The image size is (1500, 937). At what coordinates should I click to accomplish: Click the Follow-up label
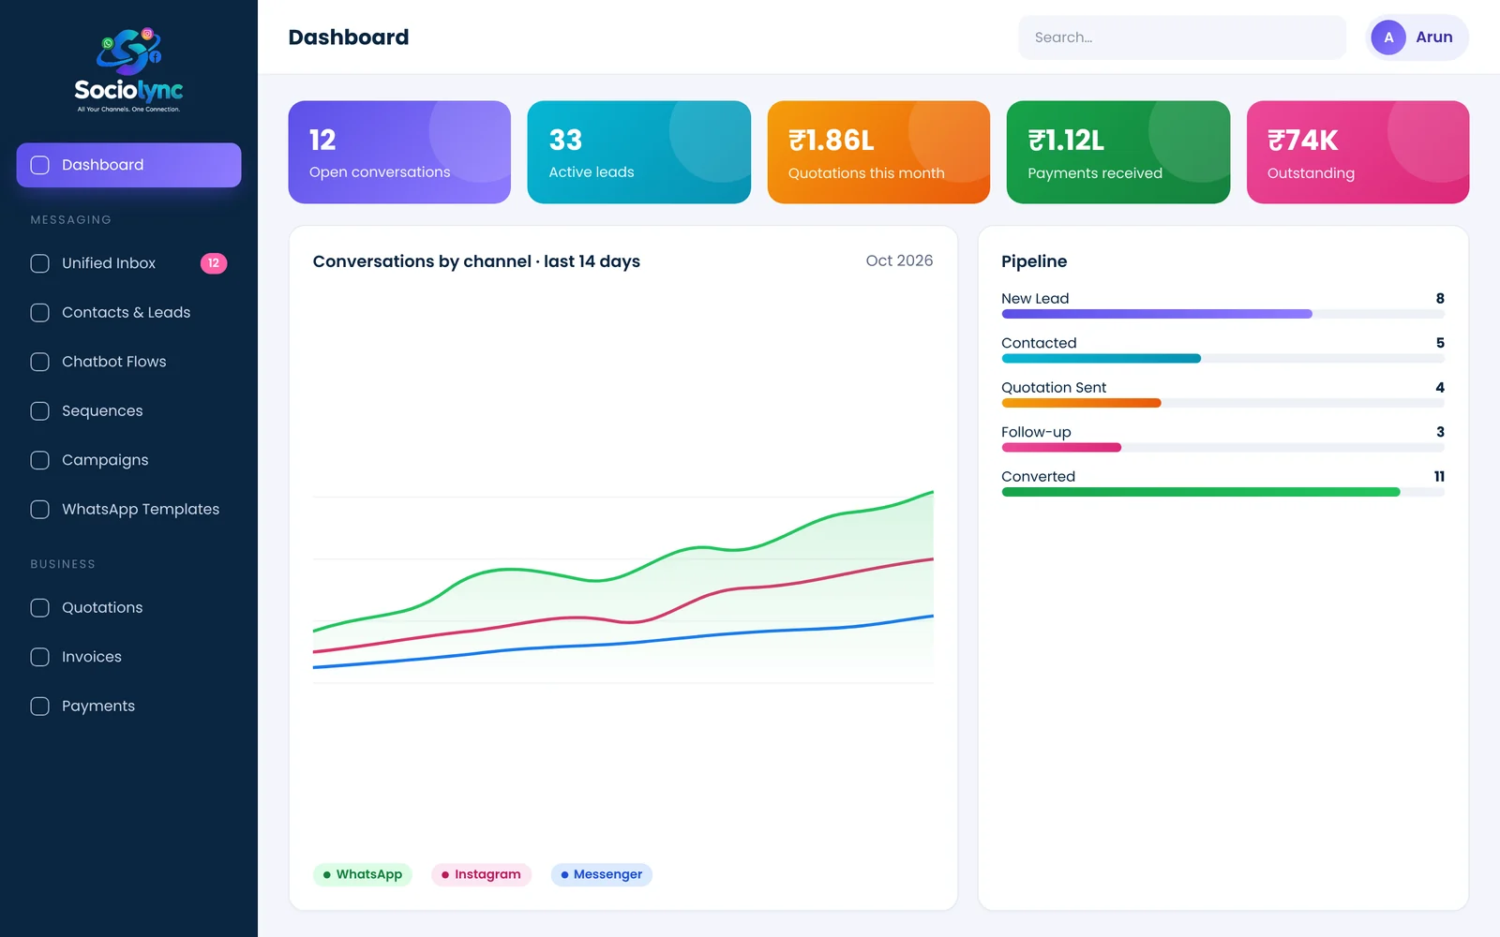pos(1036,432)
